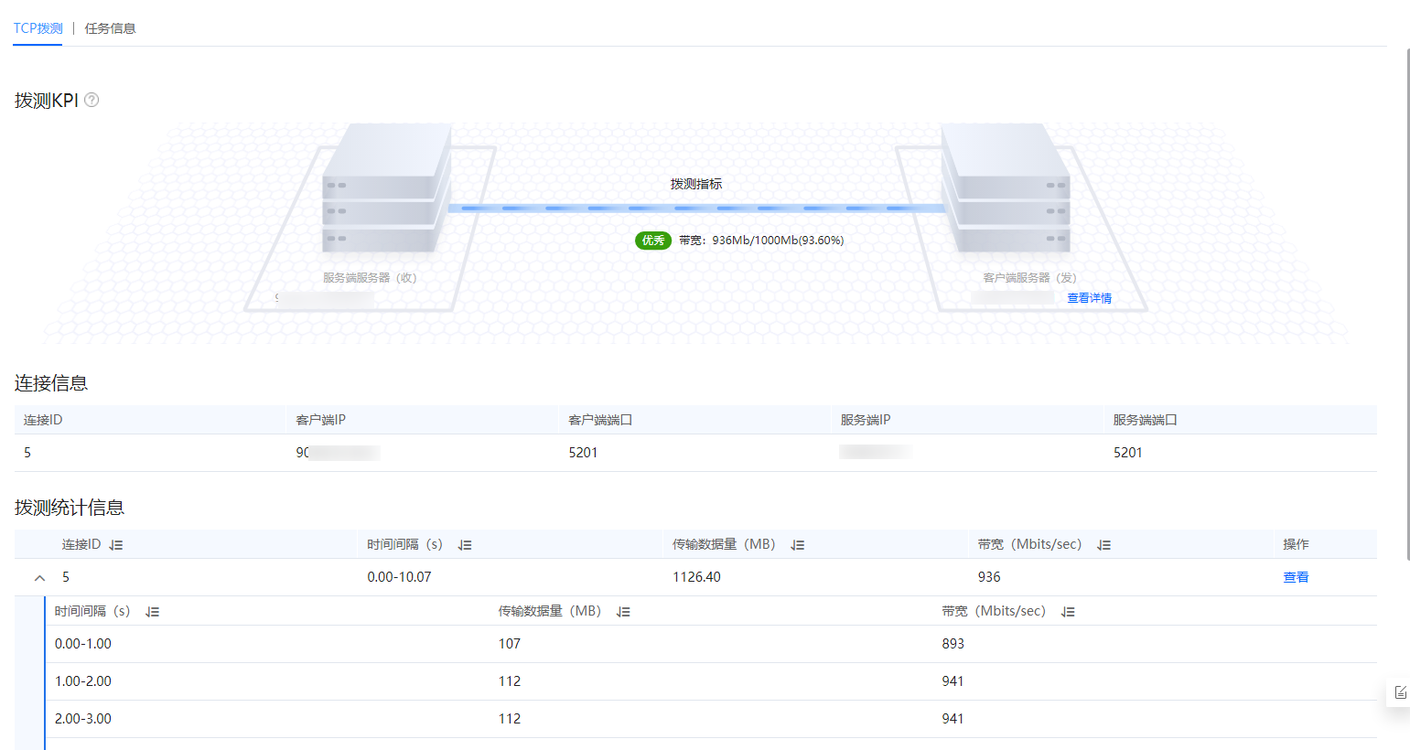Collapse the connection 5 row chevron
1410x750 pixels.
click(39, 578)
